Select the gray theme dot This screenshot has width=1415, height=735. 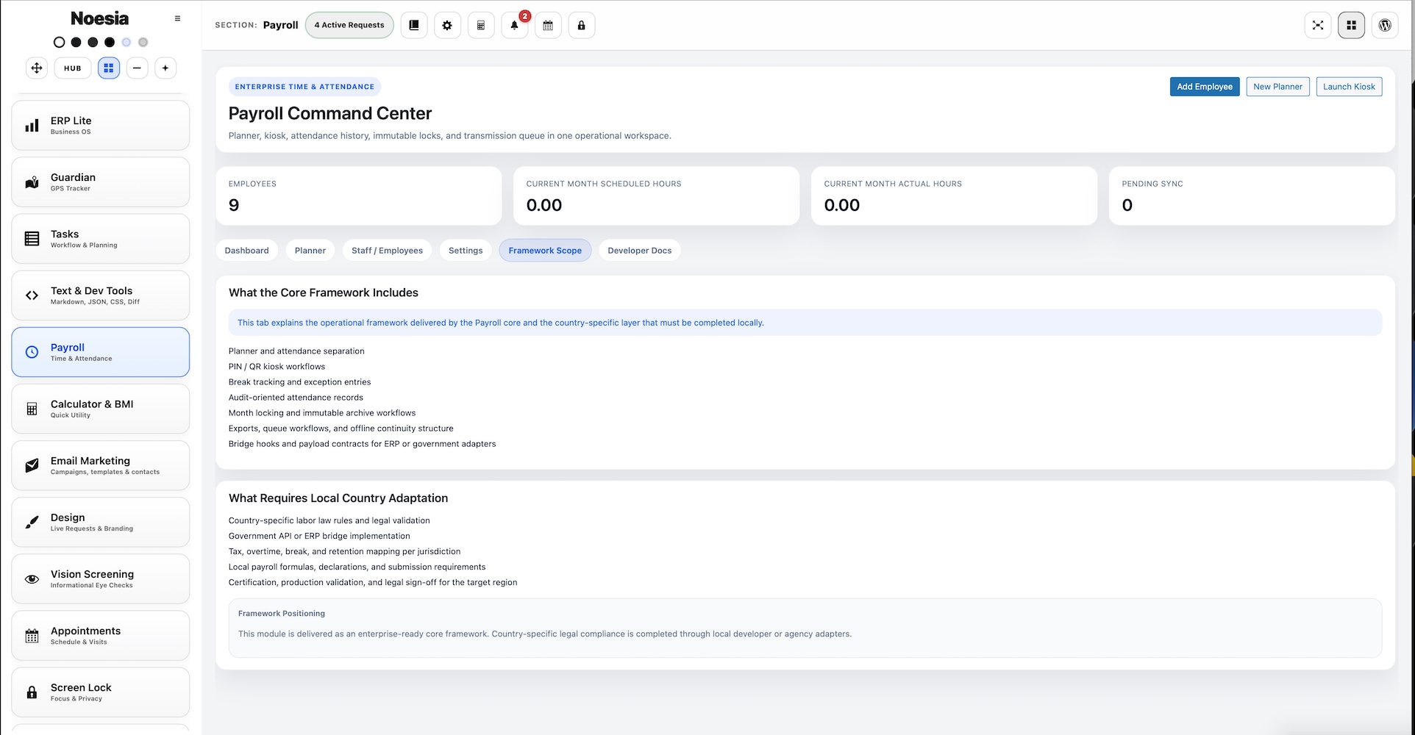pos(143,42)
